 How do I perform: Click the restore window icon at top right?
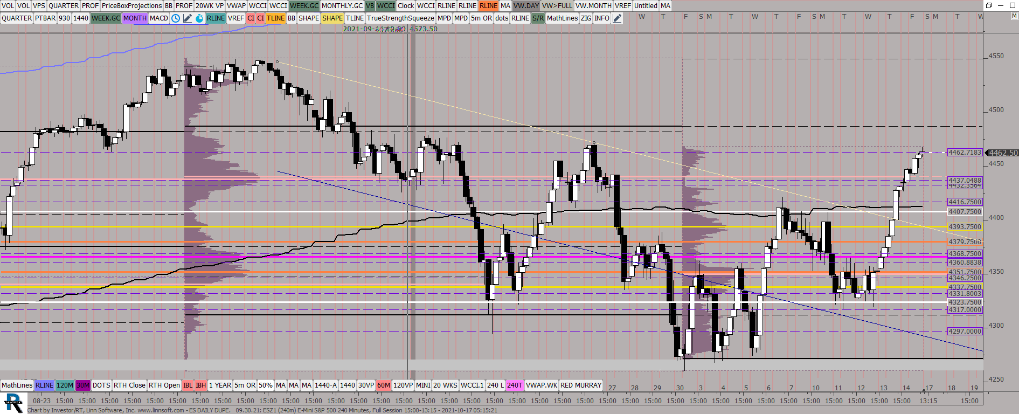[989, 5]
